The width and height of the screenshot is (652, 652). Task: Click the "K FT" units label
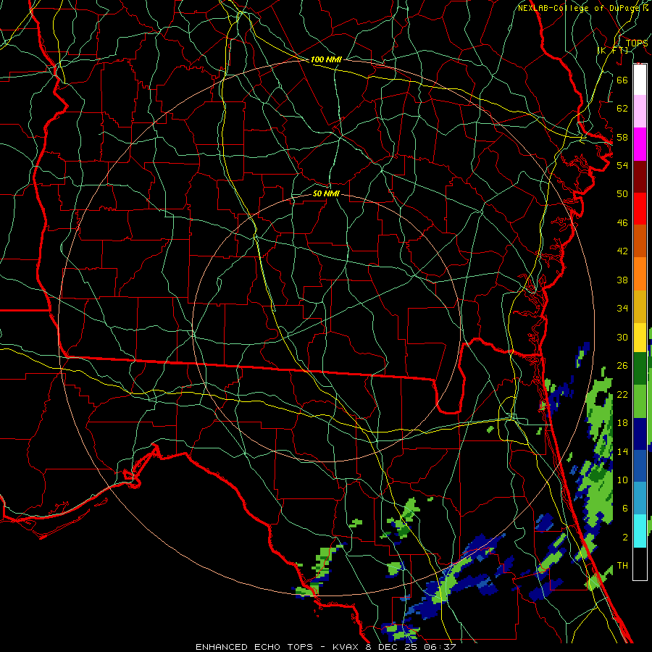pyautogui.click(x=612, y=51)
